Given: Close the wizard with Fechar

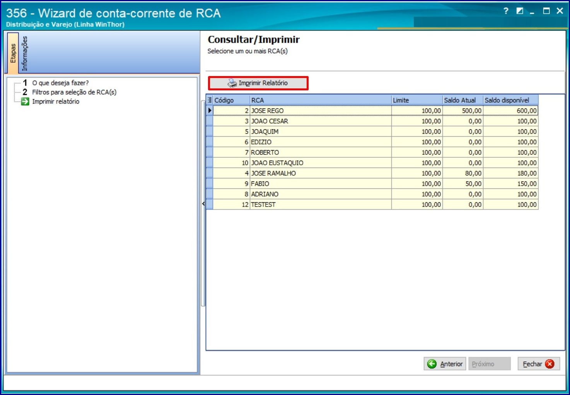Looking at the screenshot, I should [x=539, y=364].
